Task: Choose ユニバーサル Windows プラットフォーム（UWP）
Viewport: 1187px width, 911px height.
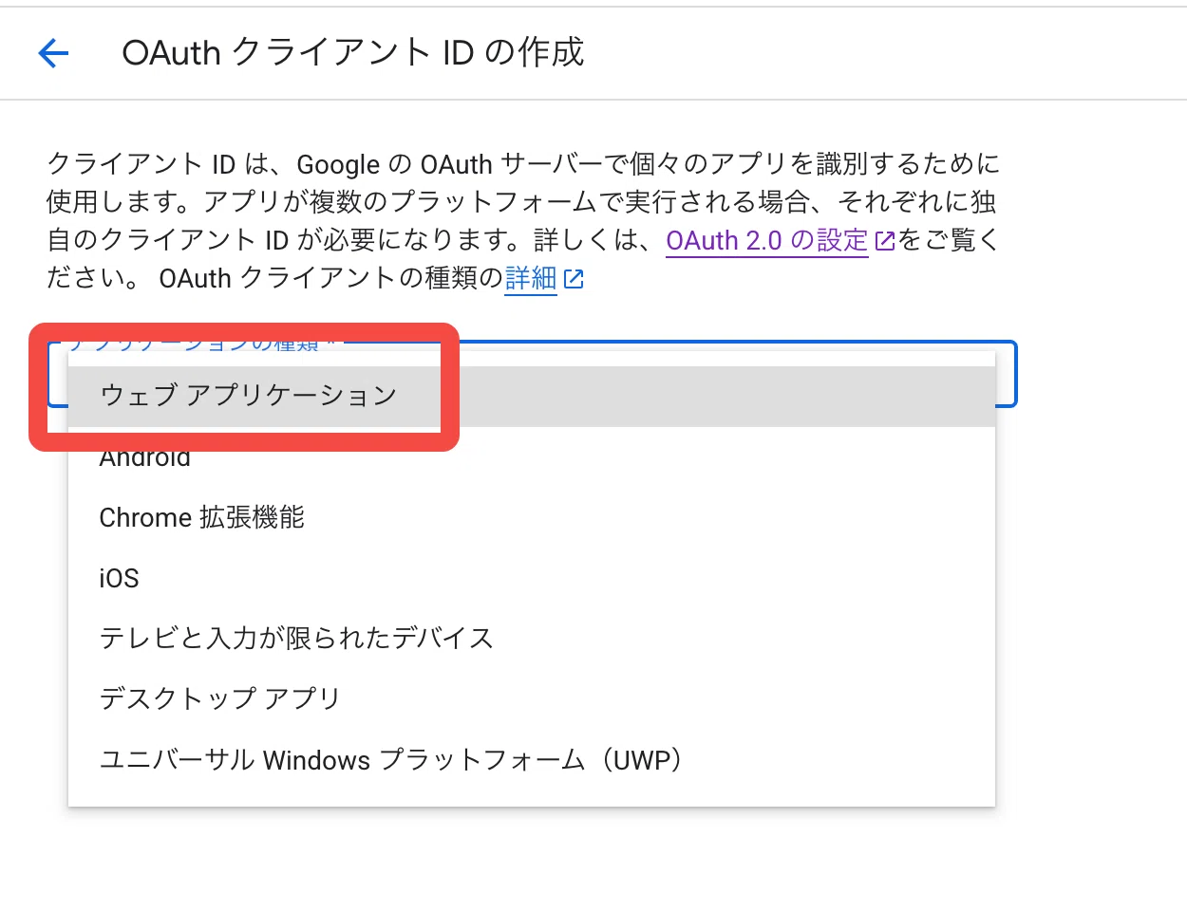Action: (532, 760)
